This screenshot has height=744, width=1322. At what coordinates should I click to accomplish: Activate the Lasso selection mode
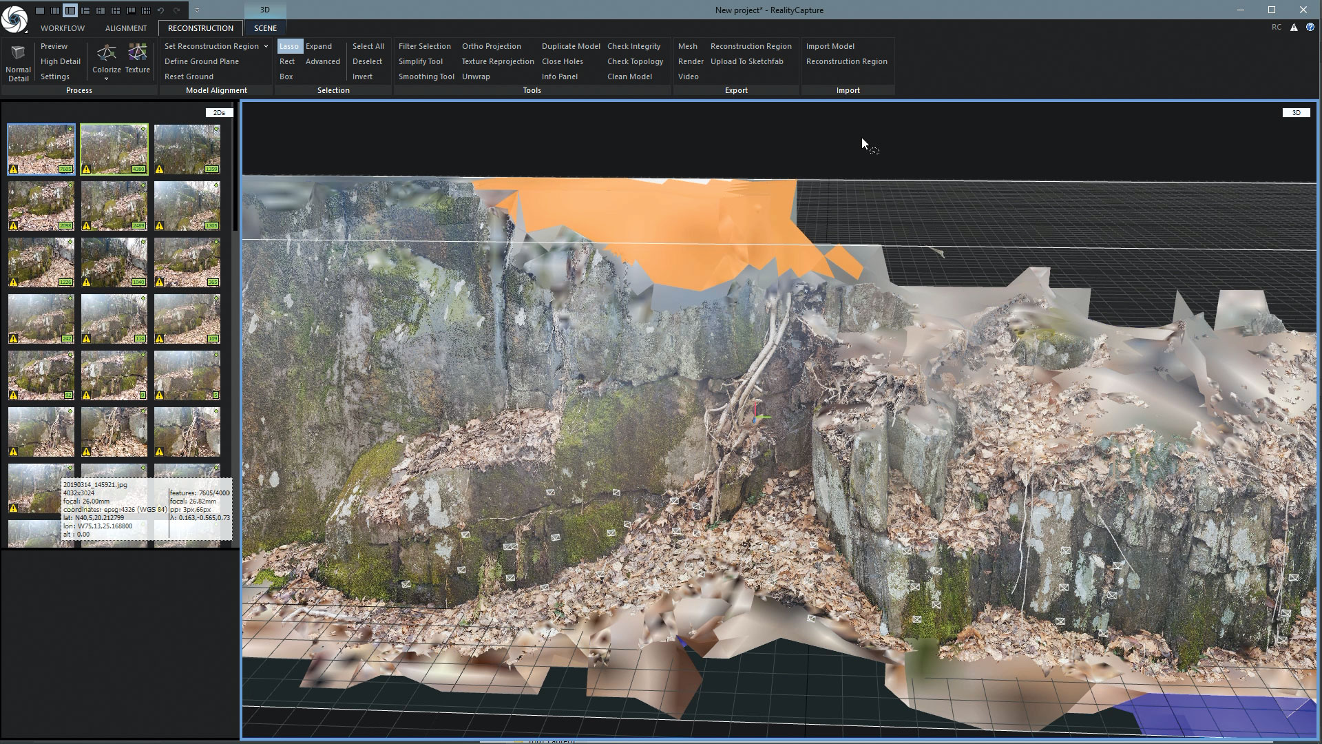(x=289, y=46)
